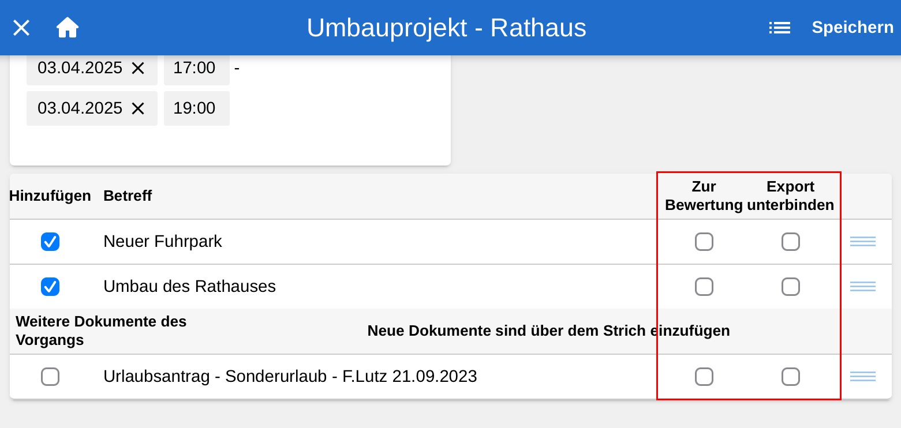Viewport: 901px width, 428px height.
Task: Open the list menu icon in header
Action: point(779,28)
